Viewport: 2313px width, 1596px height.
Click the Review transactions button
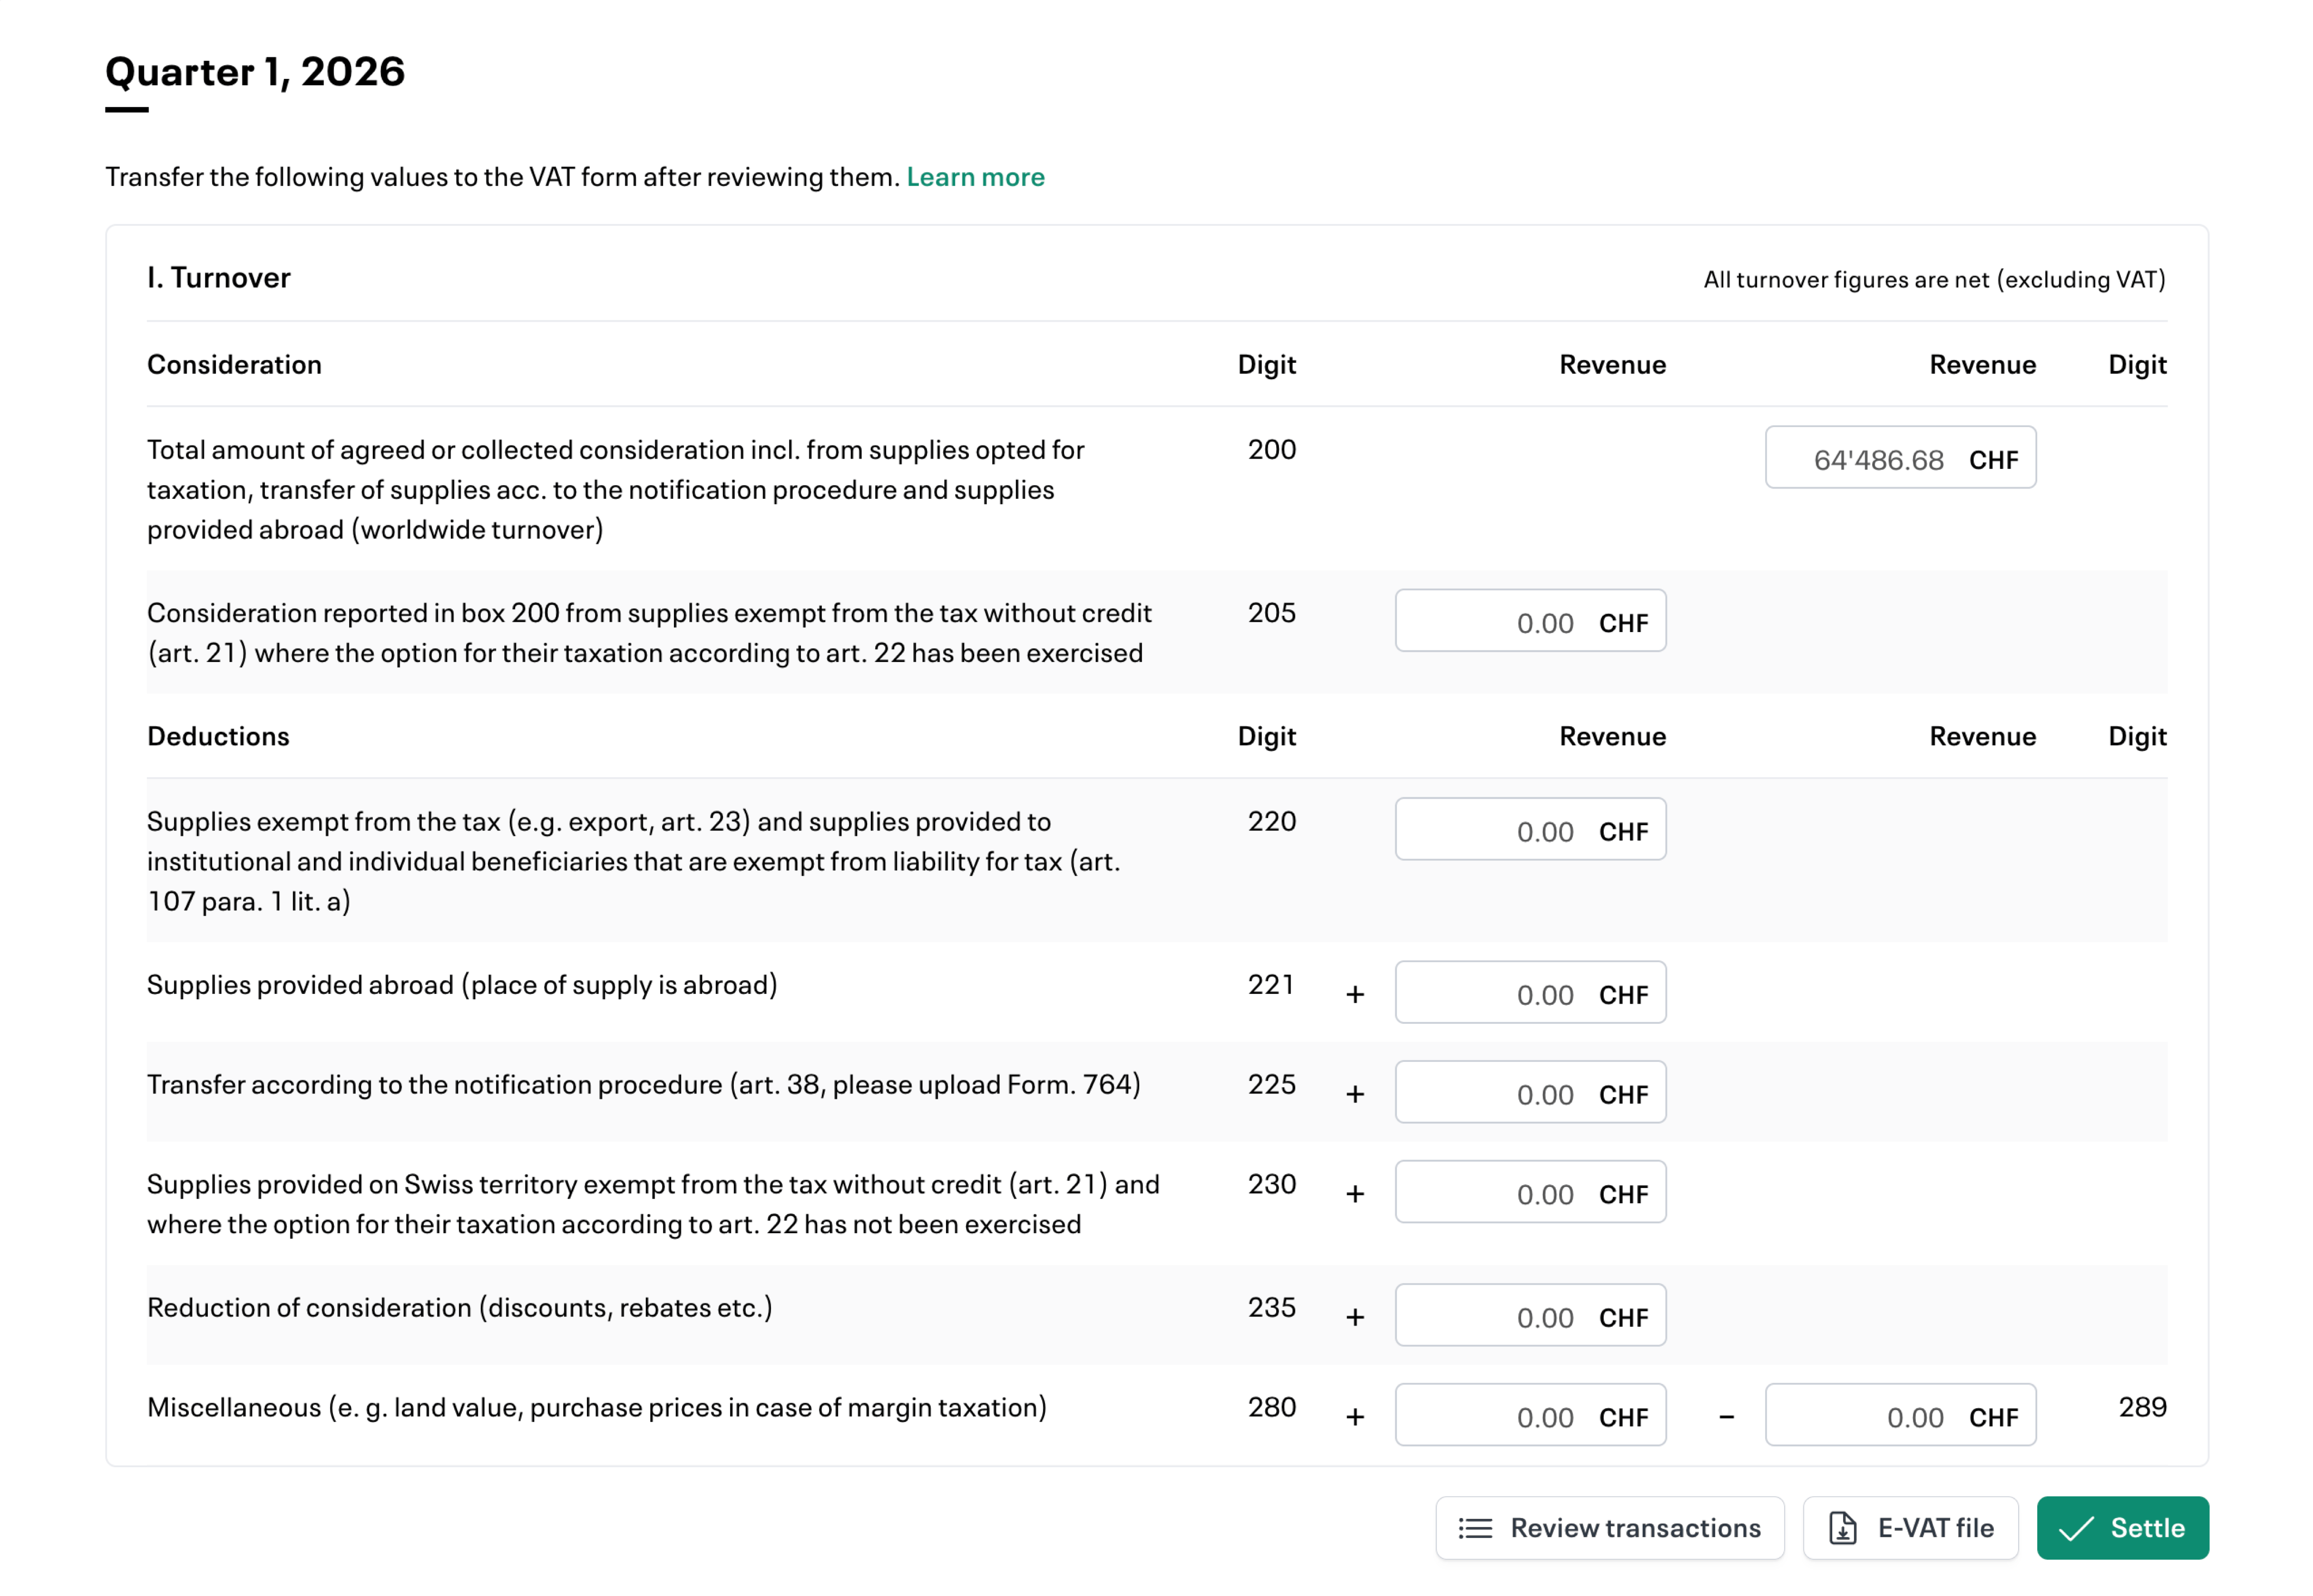1609,1528
